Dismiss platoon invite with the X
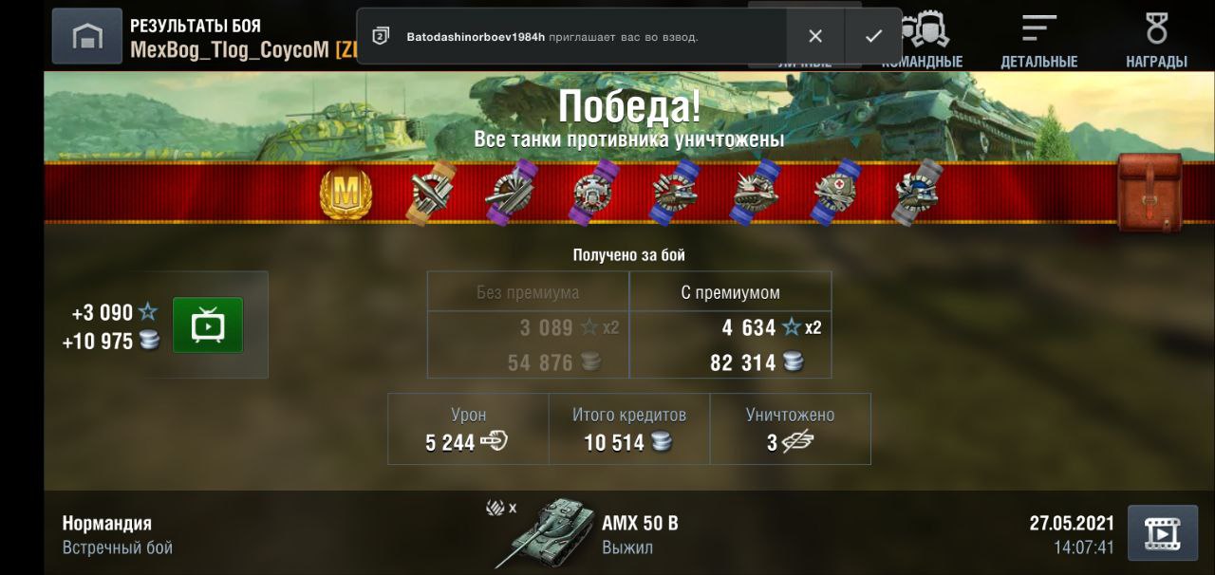 tap(815, 36)
